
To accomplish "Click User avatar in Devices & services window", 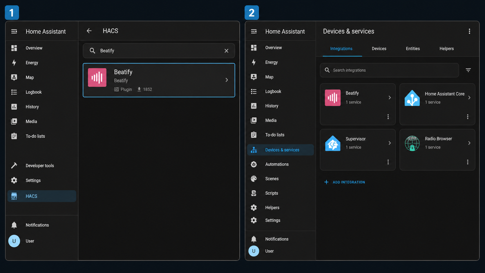I will [254, 251].
